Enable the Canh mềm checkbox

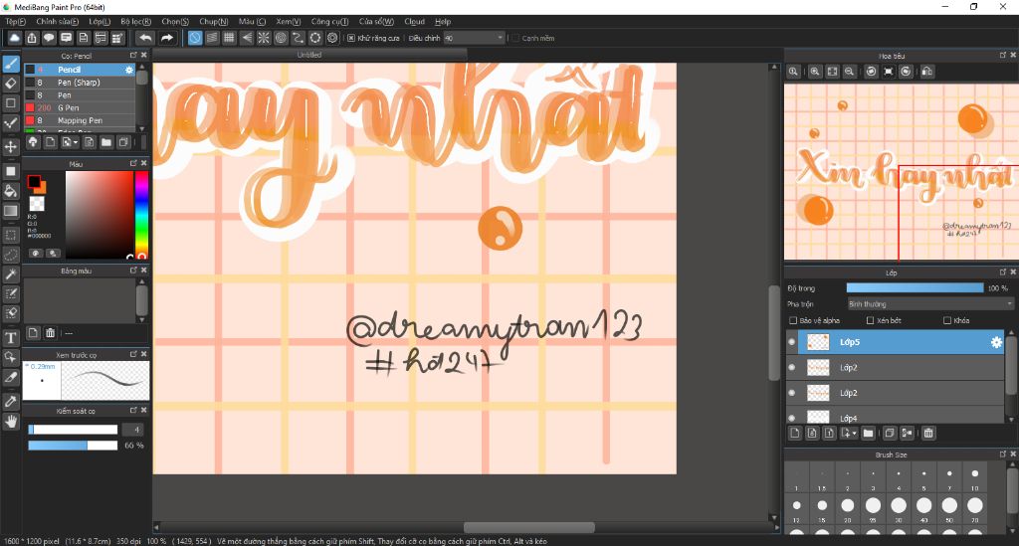coord(515,39)
